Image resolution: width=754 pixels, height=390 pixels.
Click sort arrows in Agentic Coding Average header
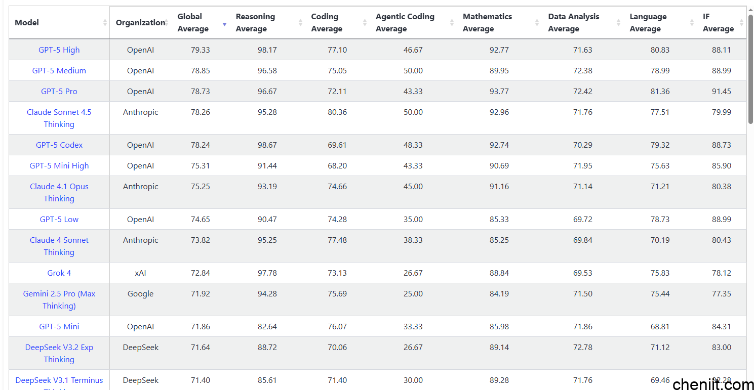click(x=452, y=23)
